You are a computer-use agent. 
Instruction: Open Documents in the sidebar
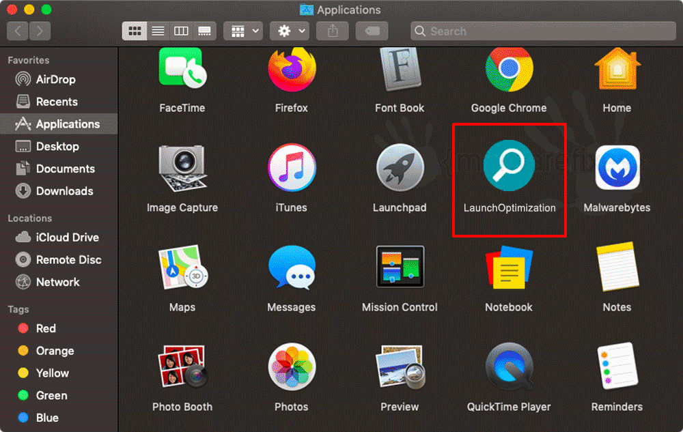click(59, 169)
